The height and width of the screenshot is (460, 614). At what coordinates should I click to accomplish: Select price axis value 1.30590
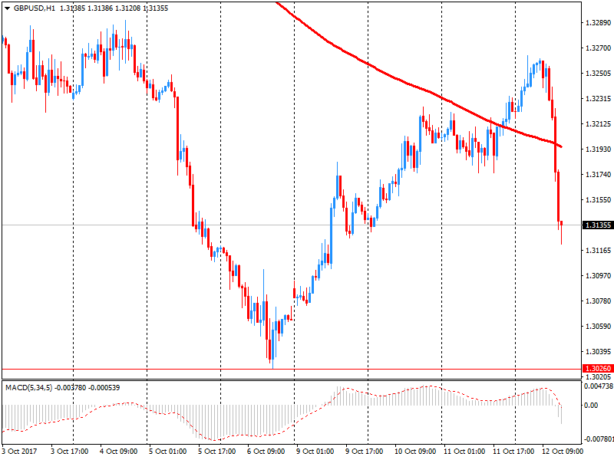coord(598,327)
